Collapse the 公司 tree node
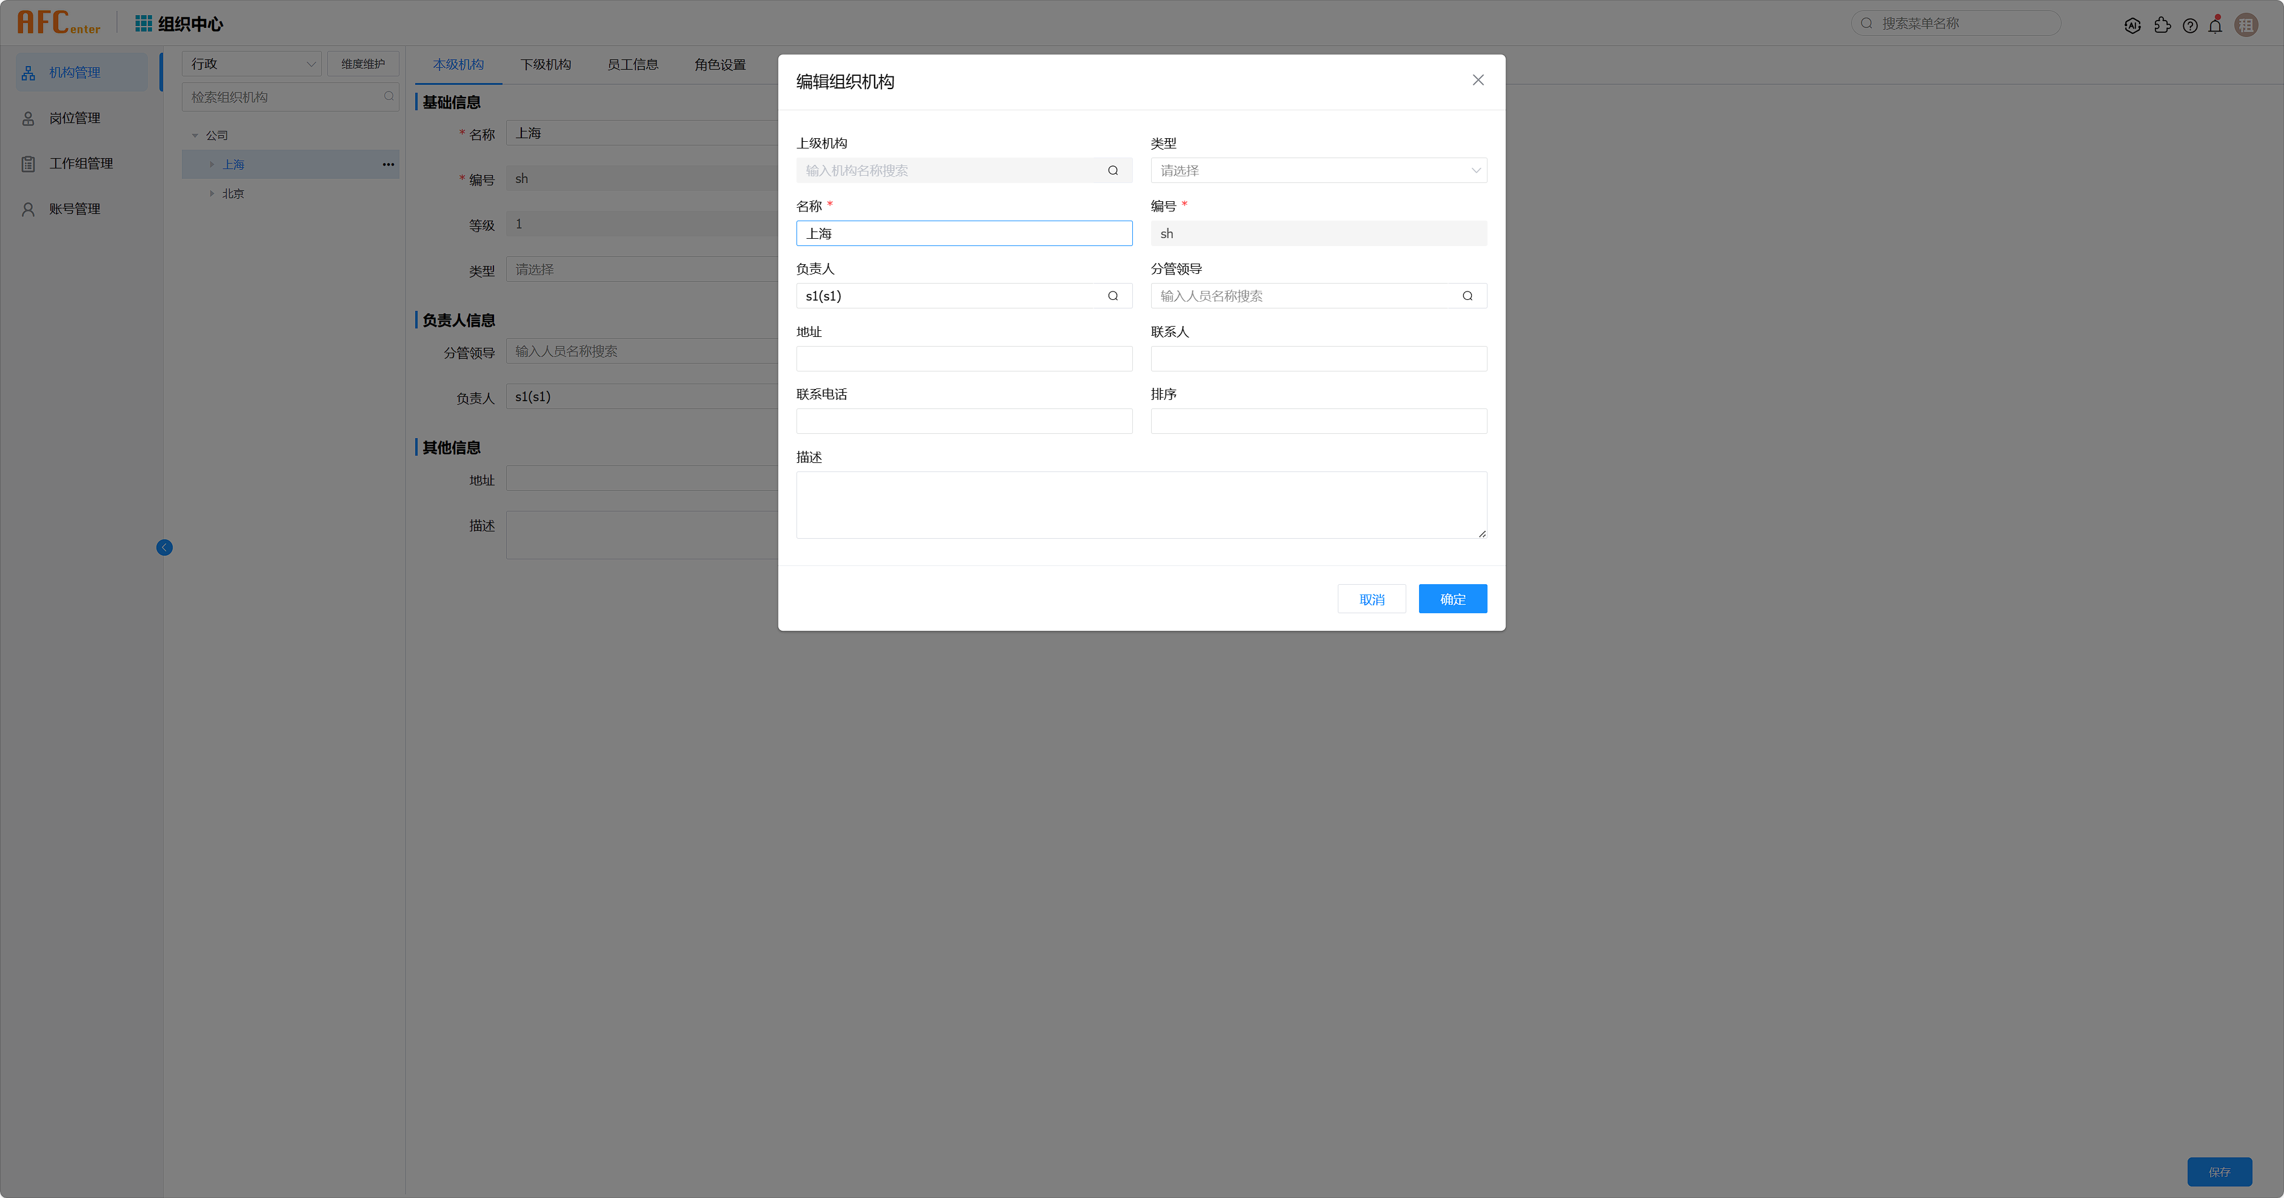Screen dimensions: 2284x1198 coord(195,136)
